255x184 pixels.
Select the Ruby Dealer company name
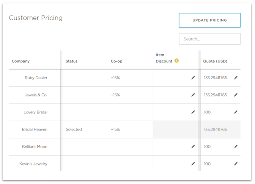(x=36, y=78)
